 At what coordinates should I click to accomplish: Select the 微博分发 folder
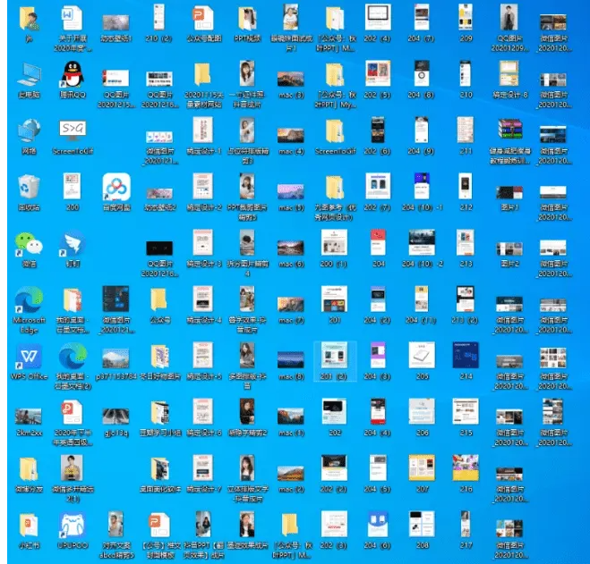[29, 468]
